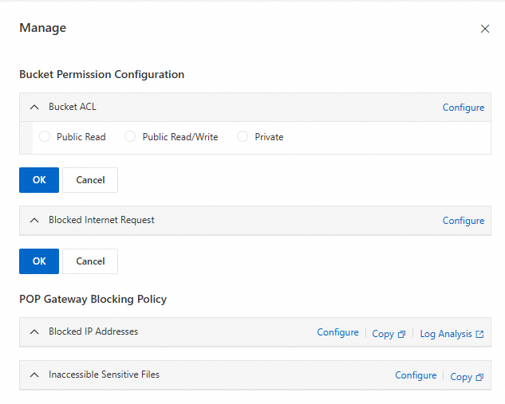Image resolution: width=505 pixels, height=404 pixels.
Task: Select the Public Read radio option
Action: pos(45,137)
